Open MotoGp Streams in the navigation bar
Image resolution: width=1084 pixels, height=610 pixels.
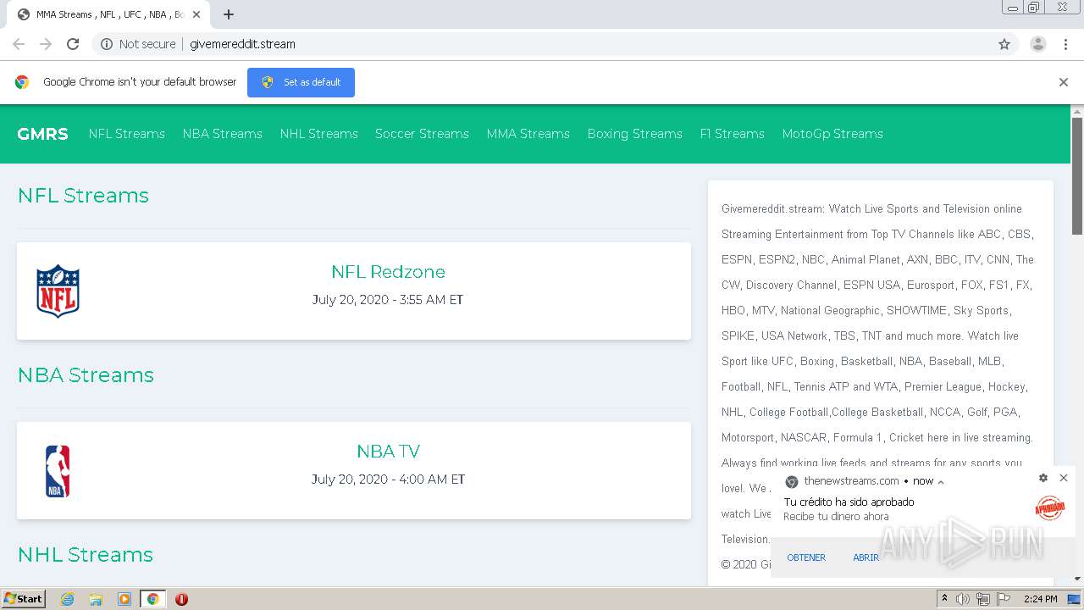pyautogui.click(x=832, y=134)
